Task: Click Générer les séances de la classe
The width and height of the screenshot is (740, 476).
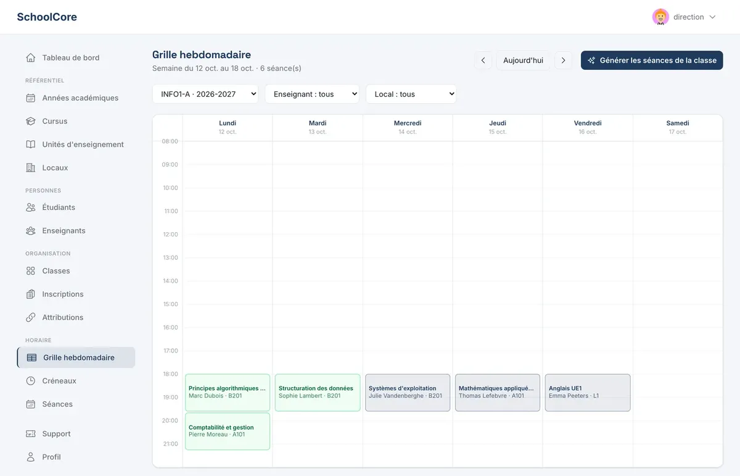Action: pyautogui.click(x=652, y=61)
